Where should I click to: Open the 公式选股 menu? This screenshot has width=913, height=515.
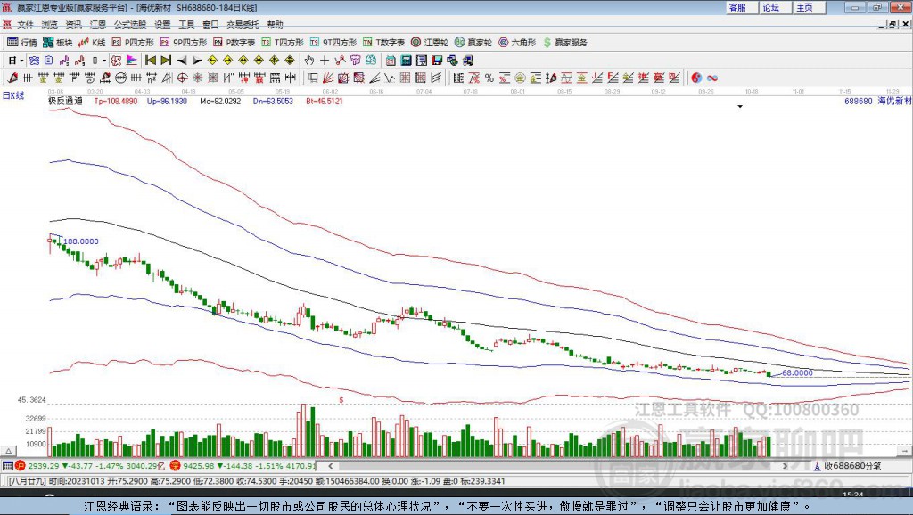coord(129,25)
